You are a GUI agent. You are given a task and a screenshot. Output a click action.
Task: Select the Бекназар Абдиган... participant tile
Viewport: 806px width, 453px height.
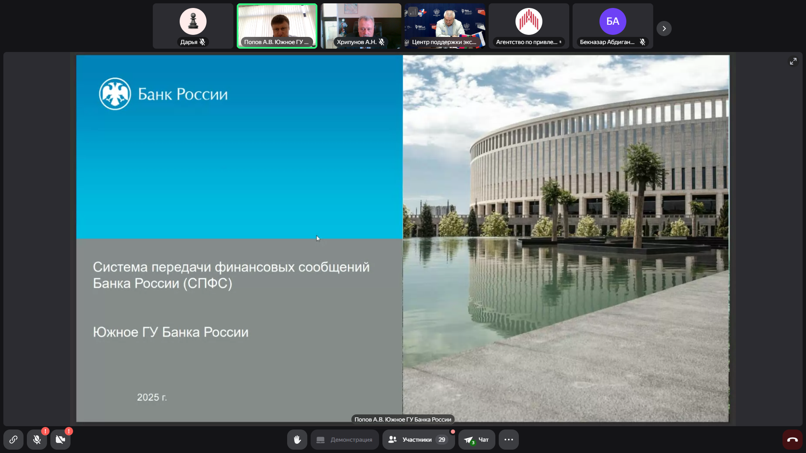[613, 26]
